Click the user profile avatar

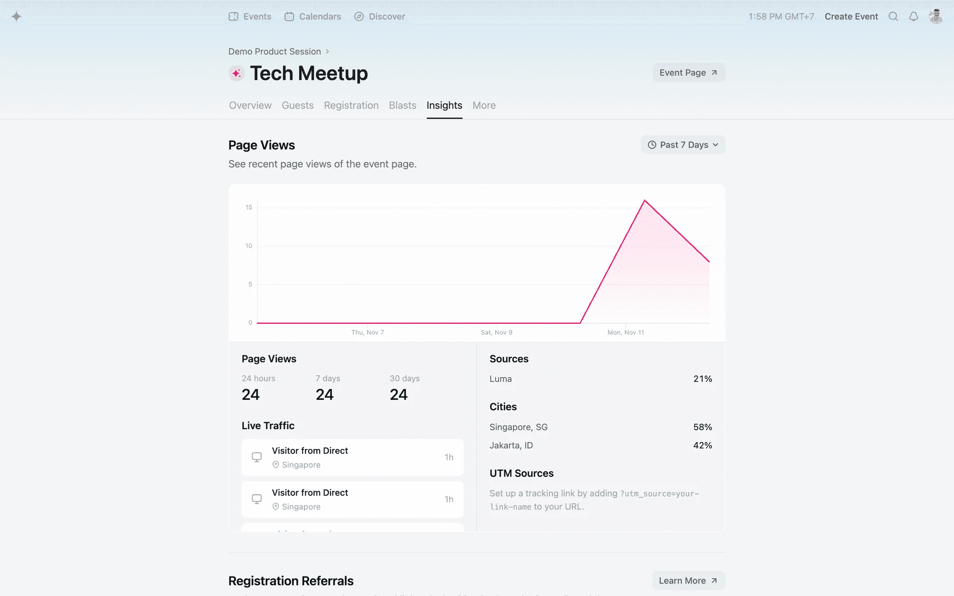tap(936, 16)
